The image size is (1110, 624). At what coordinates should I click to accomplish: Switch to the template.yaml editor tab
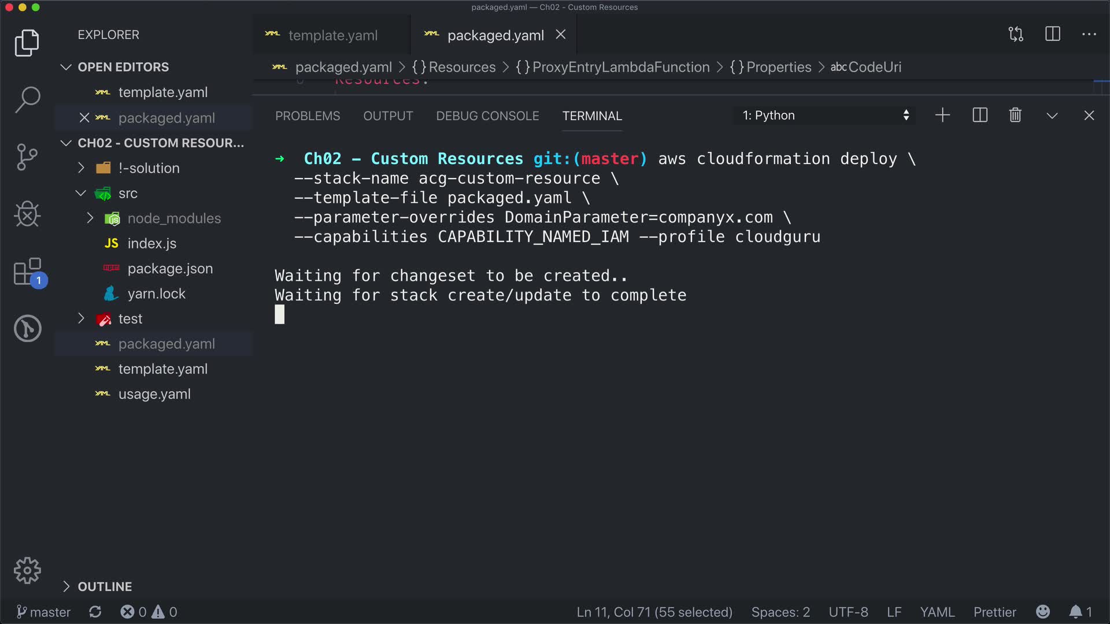click(x=332, y=35)
